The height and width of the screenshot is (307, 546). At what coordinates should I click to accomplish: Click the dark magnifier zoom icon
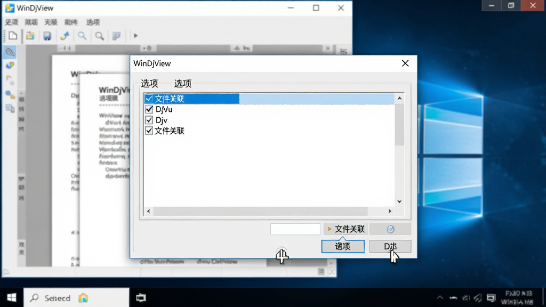pyautogui.click(x=100, y=36)
